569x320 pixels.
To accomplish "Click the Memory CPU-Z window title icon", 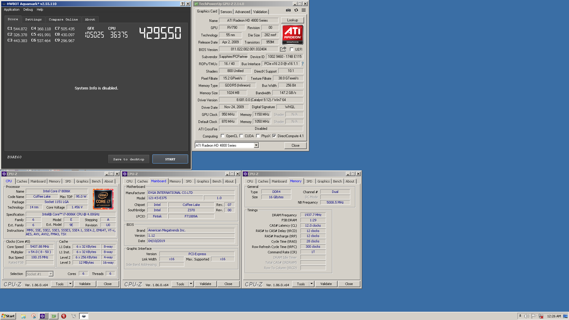I will [x=245, y=174].
